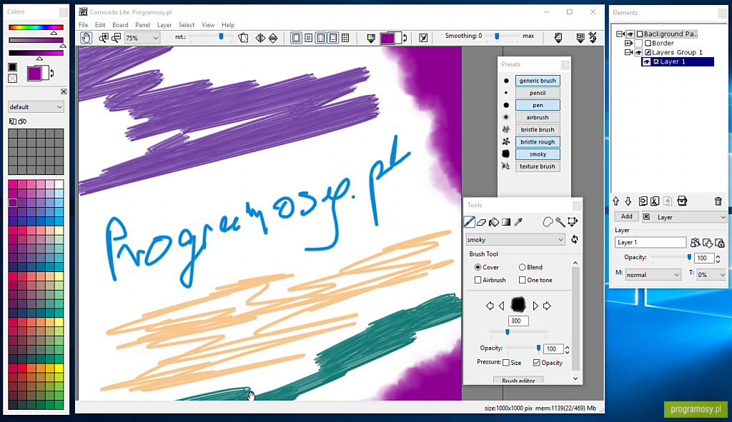This screenshot has width=732, height=422.
Task: Select the magic wand tool
Action: coord(560,222)
